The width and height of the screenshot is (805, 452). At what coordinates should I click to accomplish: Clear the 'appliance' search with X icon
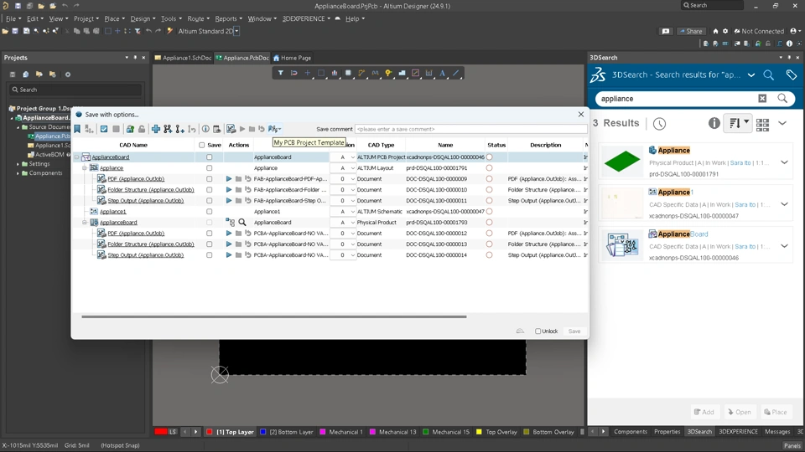pos(762,99)
